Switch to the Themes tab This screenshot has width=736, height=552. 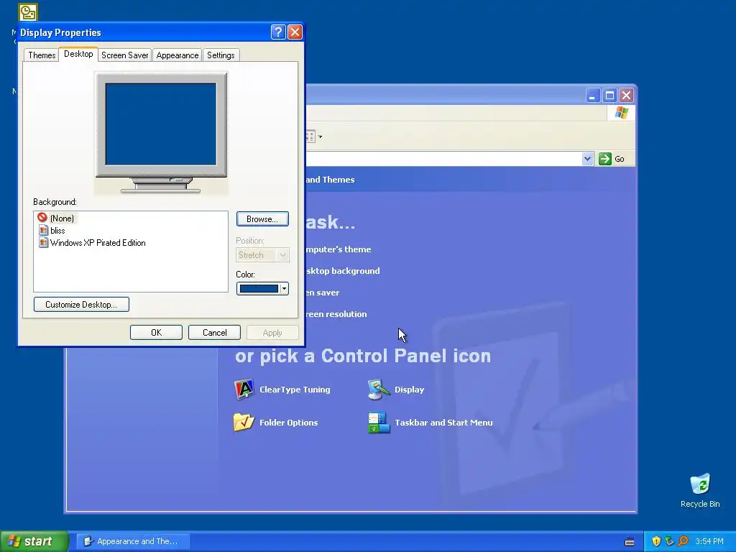[42, 55]
